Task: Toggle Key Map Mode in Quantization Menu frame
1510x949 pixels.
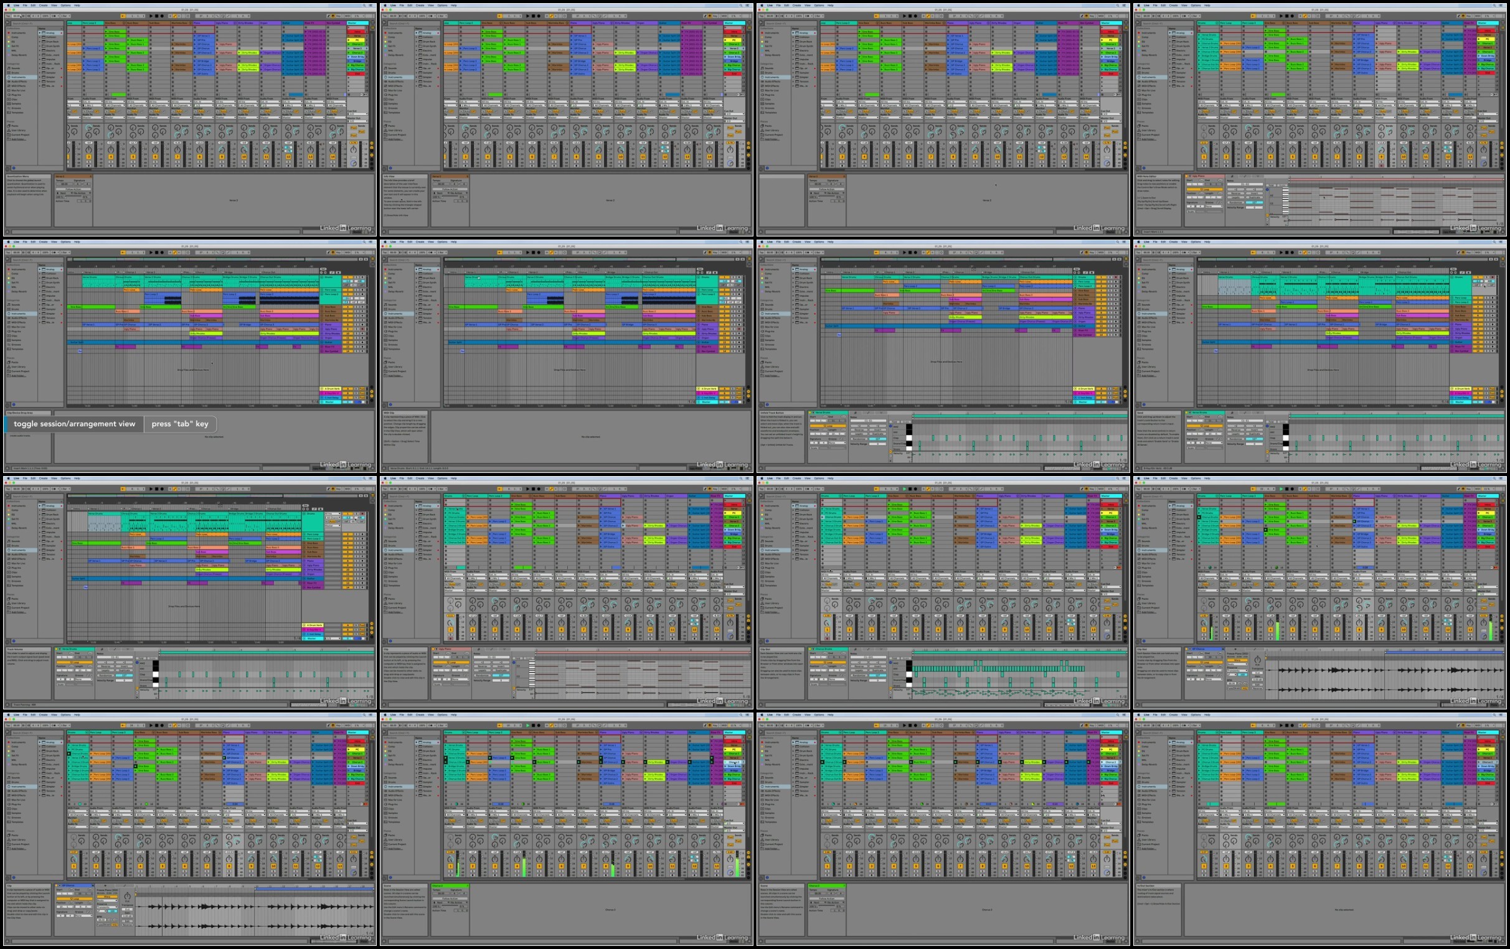Action: click(339, 16)
